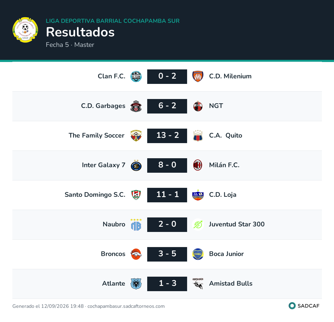Click the Inter Galaxy 7 team badge
This screenshot has height=322, width=334.
click(x=136, y=165)
